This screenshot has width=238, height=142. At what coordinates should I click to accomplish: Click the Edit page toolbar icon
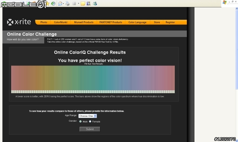[74, 3]
